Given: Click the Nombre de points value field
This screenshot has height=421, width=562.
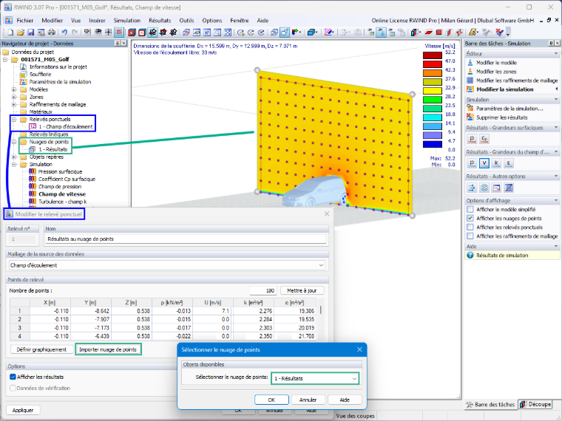Looking at the screenshot, I should tap(263, 291).
